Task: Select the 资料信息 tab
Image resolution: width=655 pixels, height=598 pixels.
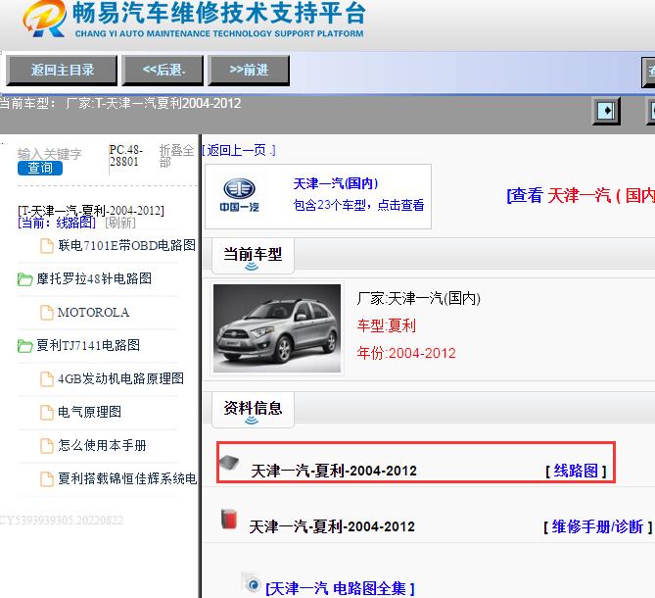Action: point(253,409)
